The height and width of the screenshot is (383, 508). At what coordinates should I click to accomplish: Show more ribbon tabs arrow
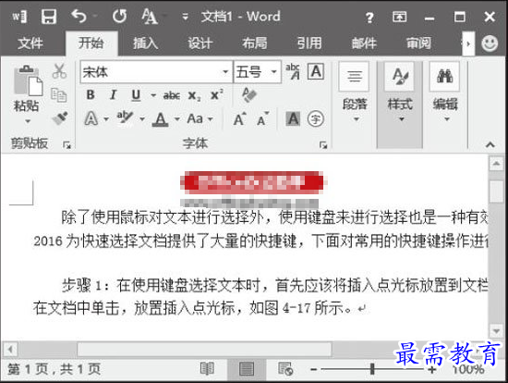(468, 43)
